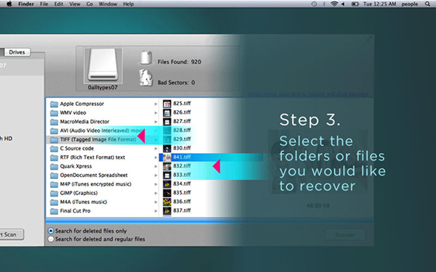Screen dimensions: 436x272
Task: Click the RTF text folder icon
Action: (x=54, y=157)
